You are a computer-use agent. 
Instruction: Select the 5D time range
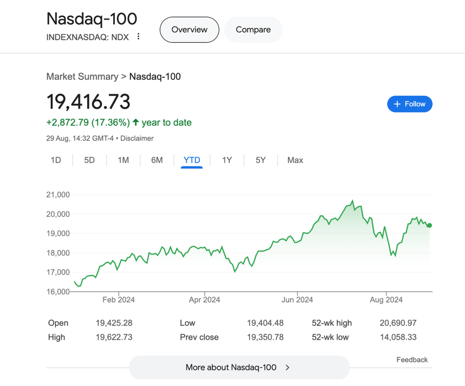tap(90, 160)
